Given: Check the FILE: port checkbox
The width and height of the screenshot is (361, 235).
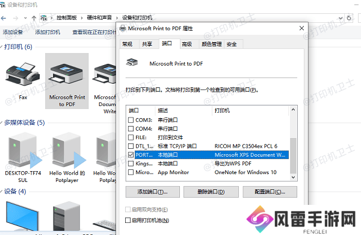Looking at the screenshot, I should click(131, 137).
